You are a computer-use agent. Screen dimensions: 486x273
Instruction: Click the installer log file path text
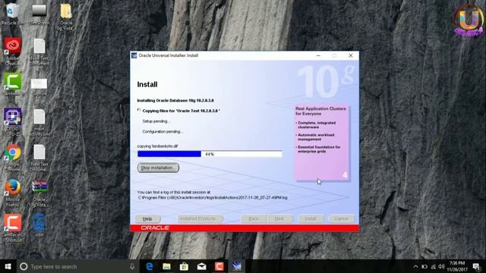coord(213,197)
